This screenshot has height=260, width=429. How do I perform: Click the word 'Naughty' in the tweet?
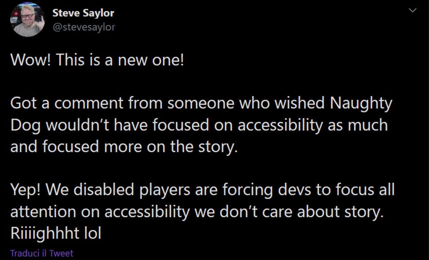tap(361, 104)
